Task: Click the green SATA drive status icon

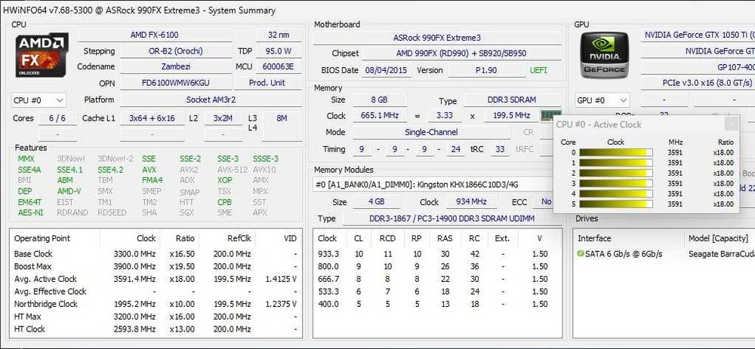Action: (580, 253)
